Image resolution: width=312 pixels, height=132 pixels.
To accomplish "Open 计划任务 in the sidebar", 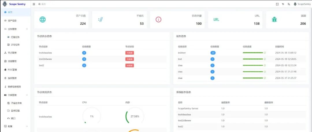I will pos(15,45).
